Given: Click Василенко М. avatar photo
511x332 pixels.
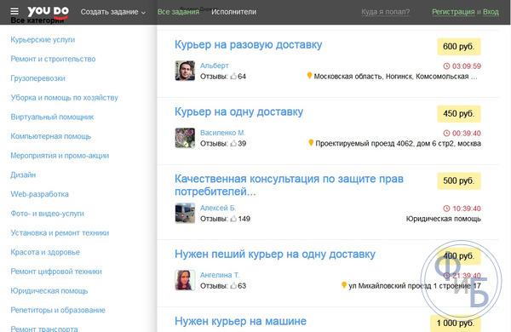Looking at the screenshot, I should pos(185,138).
